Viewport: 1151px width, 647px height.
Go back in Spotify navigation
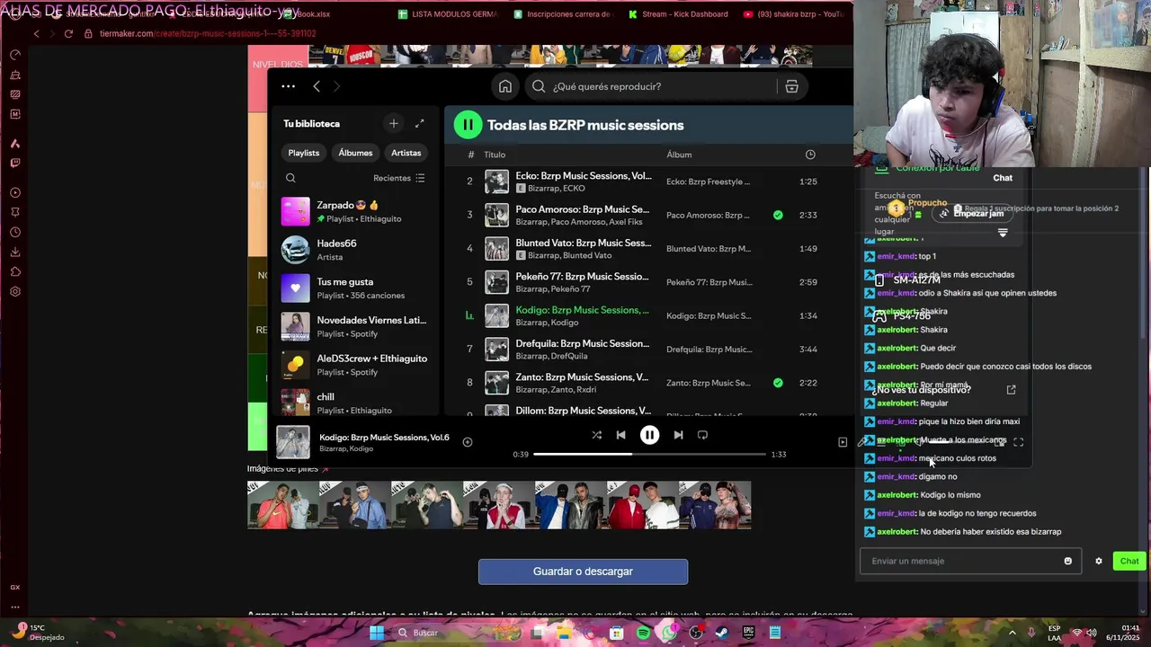point(317,86)
